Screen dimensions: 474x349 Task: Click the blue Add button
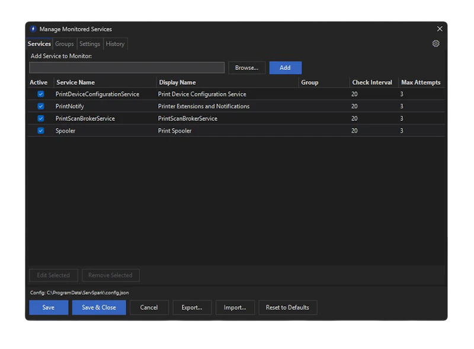(285, 68)
